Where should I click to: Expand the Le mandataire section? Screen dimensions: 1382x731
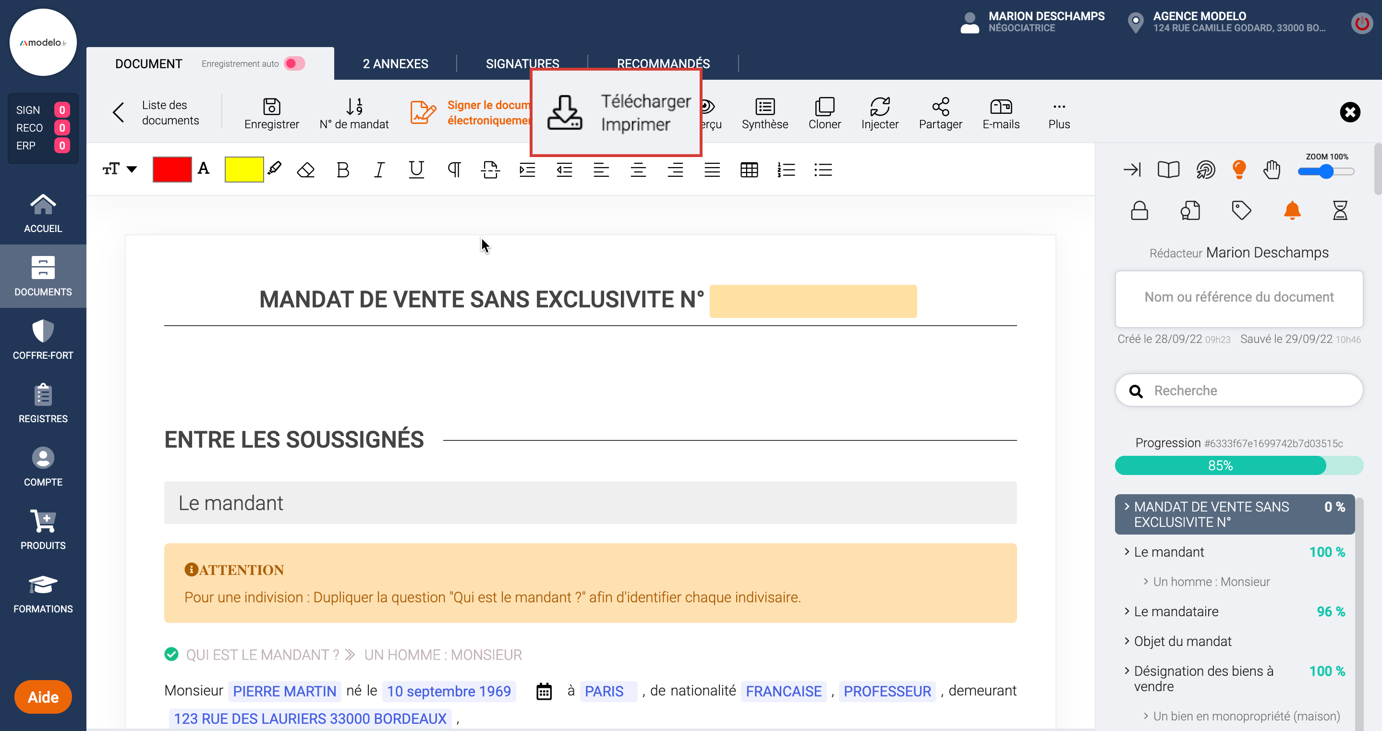point(1176,611)
